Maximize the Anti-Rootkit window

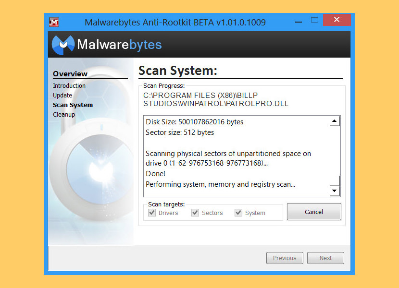click(314, 20)
